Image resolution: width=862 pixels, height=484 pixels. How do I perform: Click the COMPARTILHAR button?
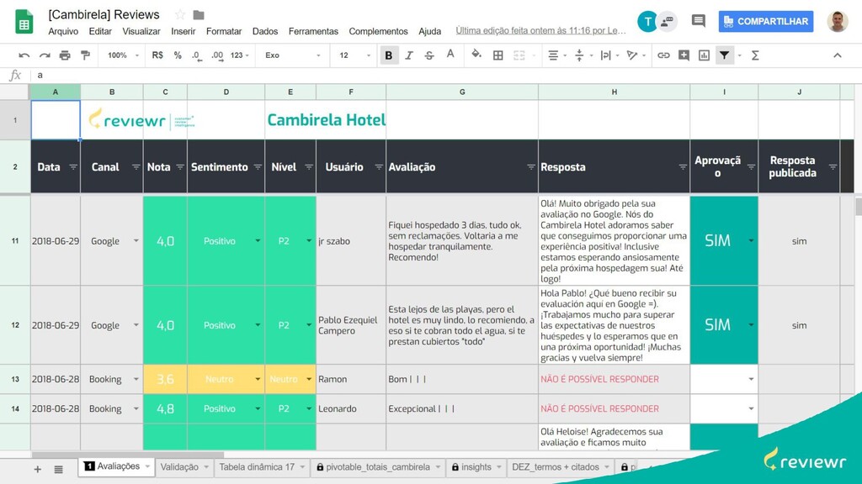click(x=766, y=21)
